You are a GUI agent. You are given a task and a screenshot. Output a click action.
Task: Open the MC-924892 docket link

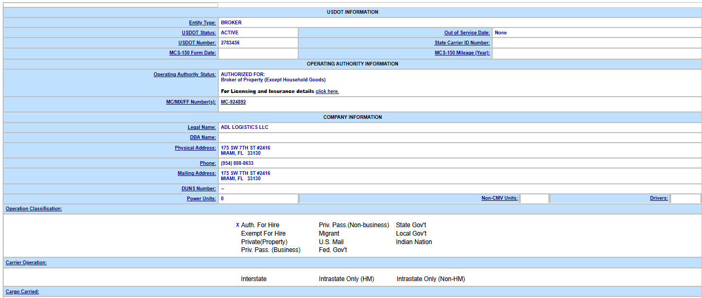[x=233, y=102]
